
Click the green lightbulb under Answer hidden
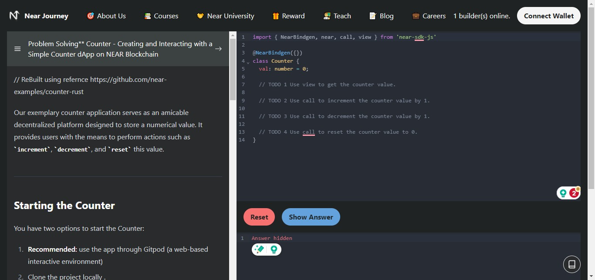click(x=274, y=250)
